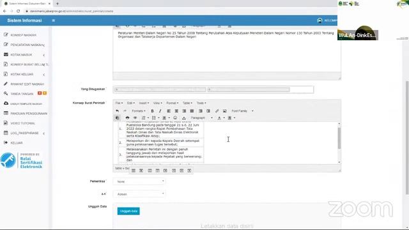The image size is (409, 230).
Task: Open the Font Family dropdown
Action: click(242, 111)
